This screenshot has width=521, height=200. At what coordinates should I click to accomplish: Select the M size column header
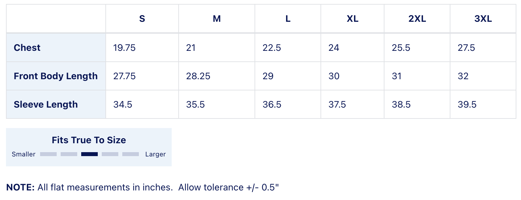click(217, 19)
